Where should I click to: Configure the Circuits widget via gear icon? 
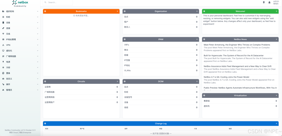coord(45,81)
